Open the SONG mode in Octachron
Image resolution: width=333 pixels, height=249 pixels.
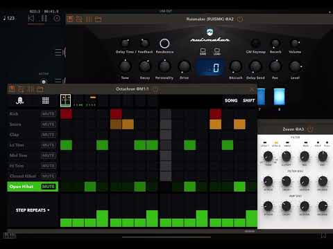click(x=231, y=100)
